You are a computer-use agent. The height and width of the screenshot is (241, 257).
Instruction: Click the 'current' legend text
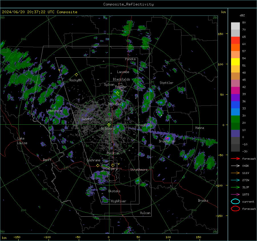pos(248,202)
